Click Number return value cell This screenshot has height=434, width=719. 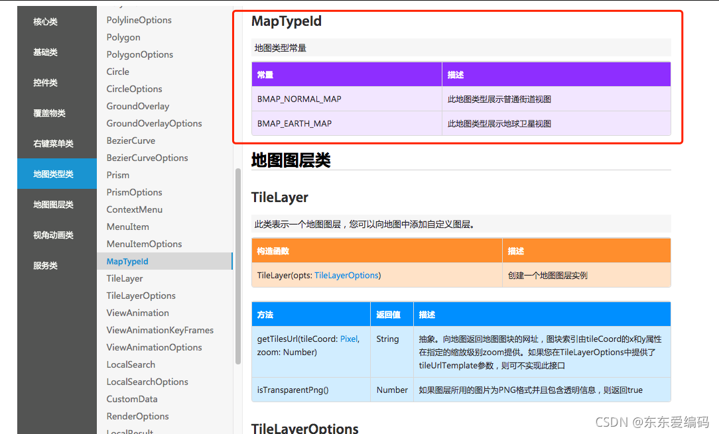tap(392, 390)
